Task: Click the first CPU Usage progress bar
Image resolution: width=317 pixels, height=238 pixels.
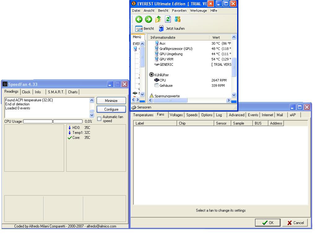Action: [x=38, y=121]
